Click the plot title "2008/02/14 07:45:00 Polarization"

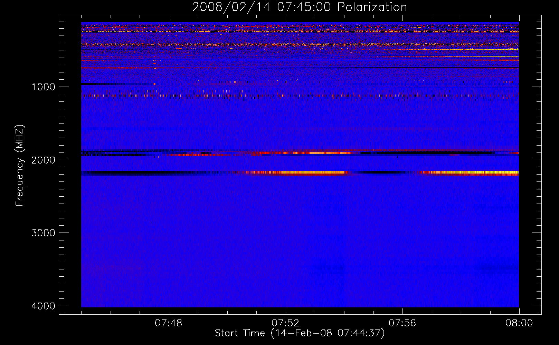(x=300, y=7)
